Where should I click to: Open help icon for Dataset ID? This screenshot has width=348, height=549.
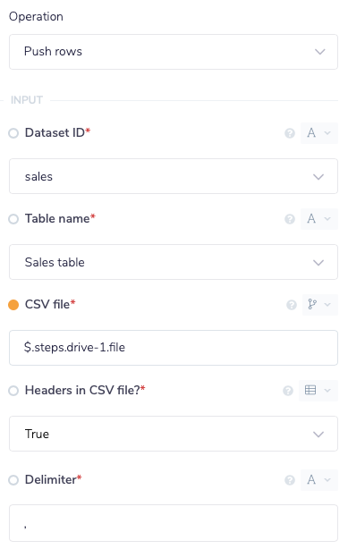coord(290,133)
